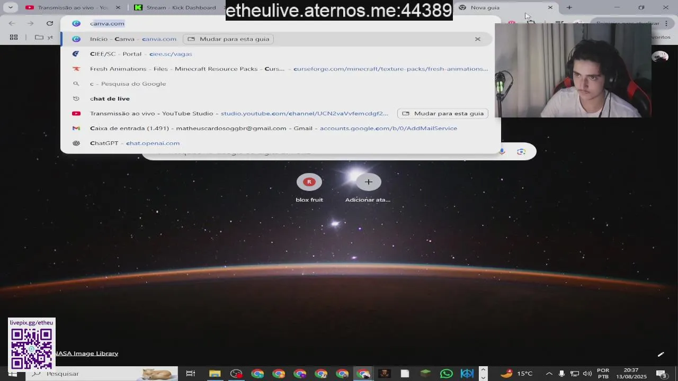Click the Gmail icon in suggestions
The height and width of the screenshot is (381, 678).
pos(76,128)
